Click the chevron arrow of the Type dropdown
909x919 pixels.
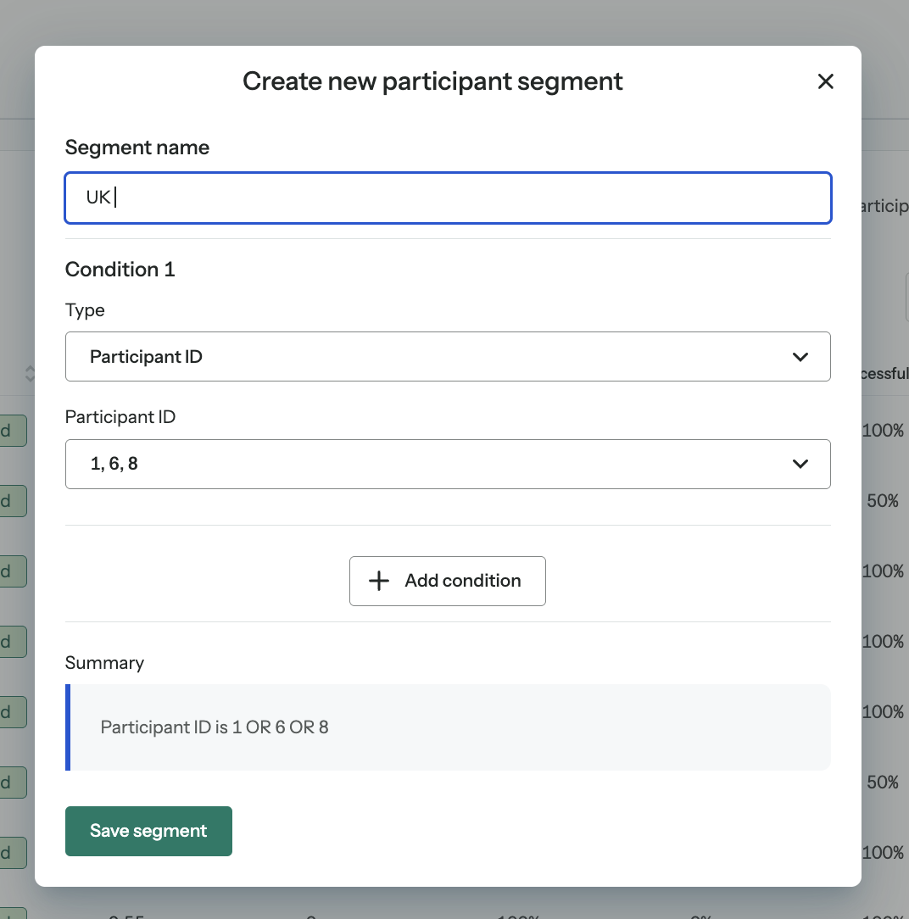[x=800, y=357]
